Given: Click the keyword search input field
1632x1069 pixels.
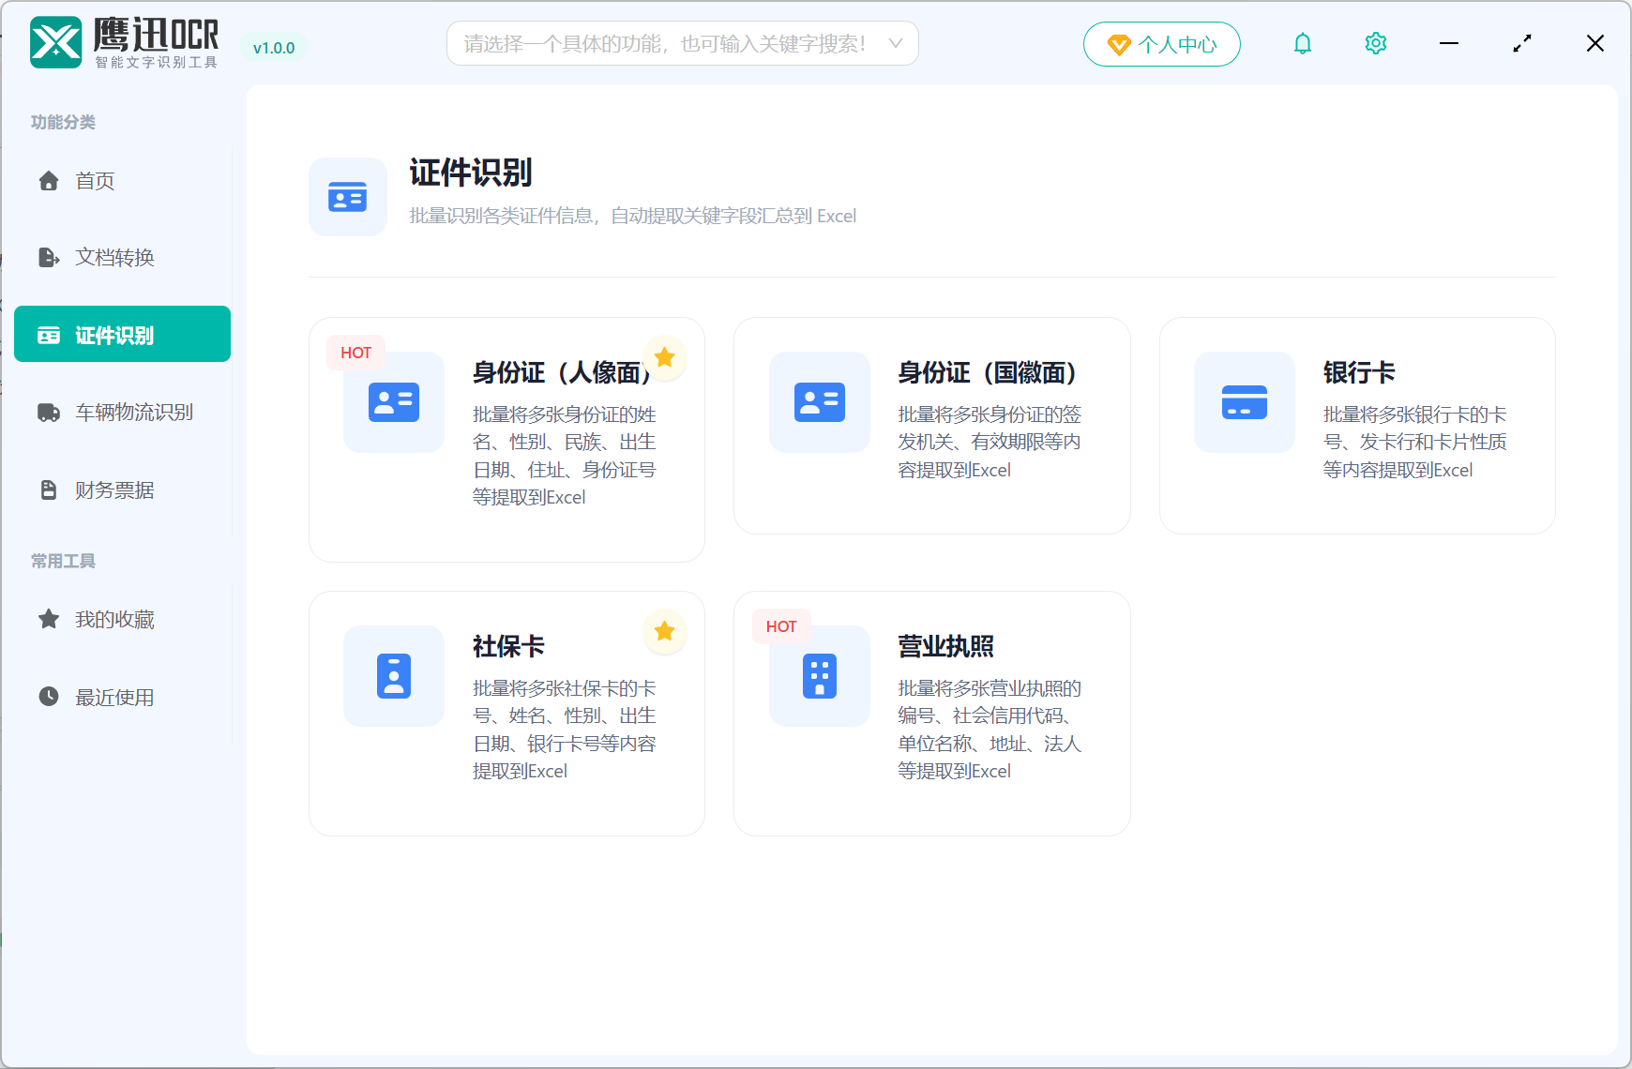Looking at the screenshot, I should point(657,43).
